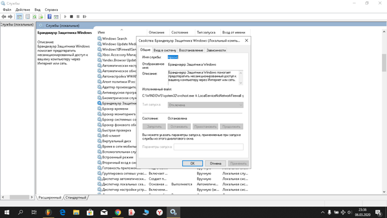Select the Диспетчер локальных сеансов service icon

99,184
